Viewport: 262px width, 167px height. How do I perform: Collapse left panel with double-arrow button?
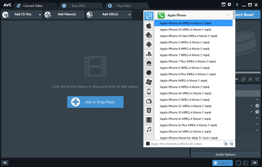pyautogui.click(x=5, y=163)
